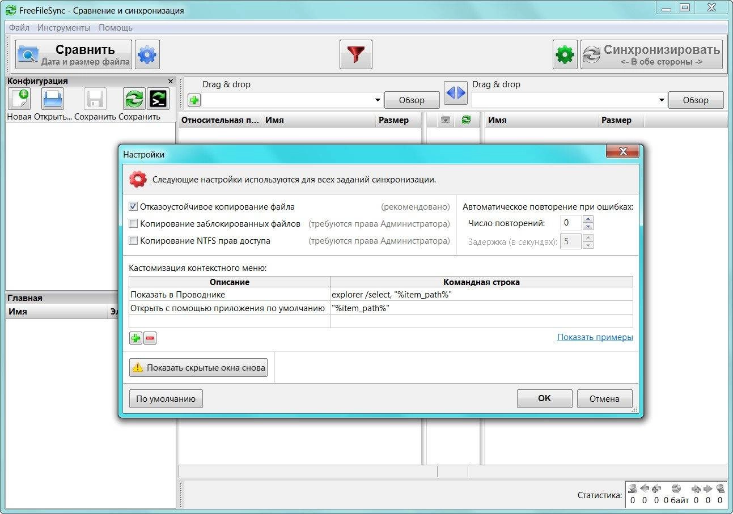
Task: Open configuration with the Открыть icon
Action: pos(53,99)
